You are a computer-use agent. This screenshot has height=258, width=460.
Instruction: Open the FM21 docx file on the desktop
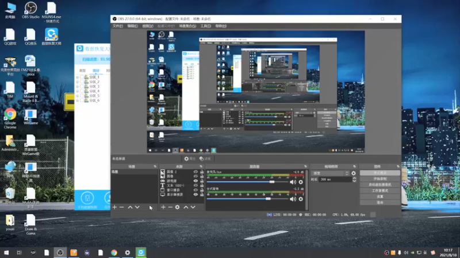(x=30, y=65)
